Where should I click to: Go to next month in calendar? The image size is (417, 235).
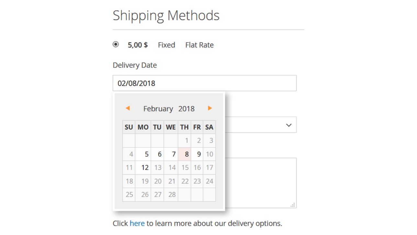210,108
